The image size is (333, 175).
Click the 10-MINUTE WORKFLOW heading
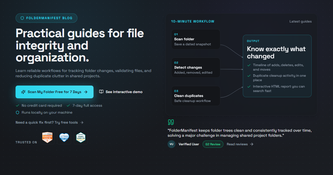pyautogui.click(x=193, y=21)
